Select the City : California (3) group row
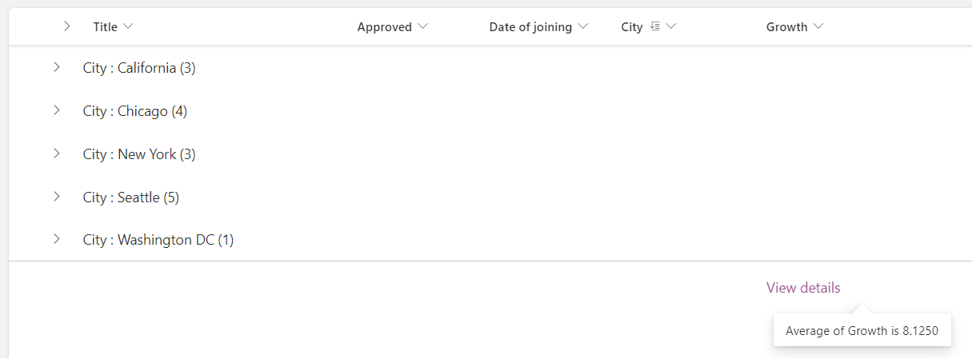Viewport: 972px width, 359px height. [x=139, y=68]
